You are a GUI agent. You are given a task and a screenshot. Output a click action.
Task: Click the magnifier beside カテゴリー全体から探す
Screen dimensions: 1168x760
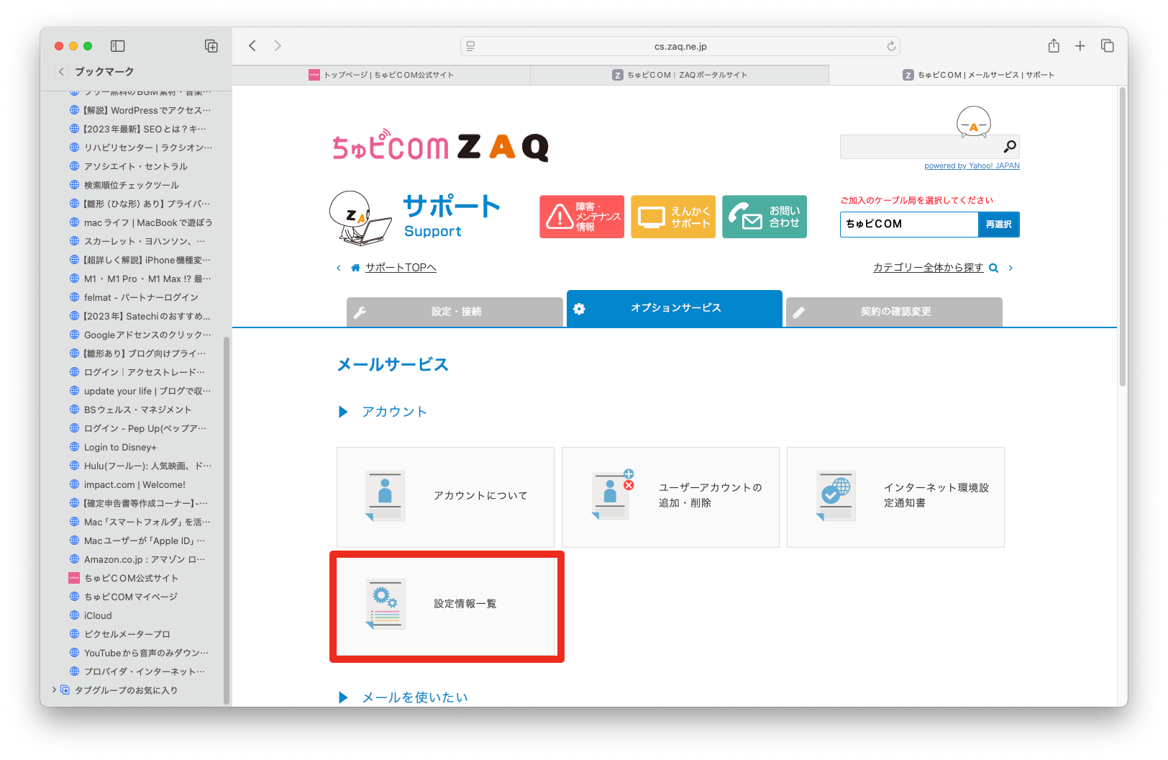pyautogui.click(x=994, y=268)
